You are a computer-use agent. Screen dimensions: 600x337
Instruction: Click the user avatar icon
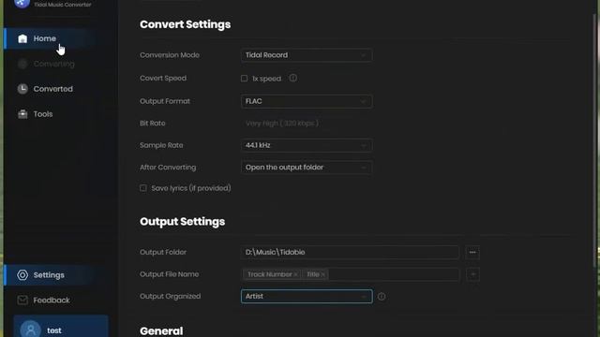30,330
